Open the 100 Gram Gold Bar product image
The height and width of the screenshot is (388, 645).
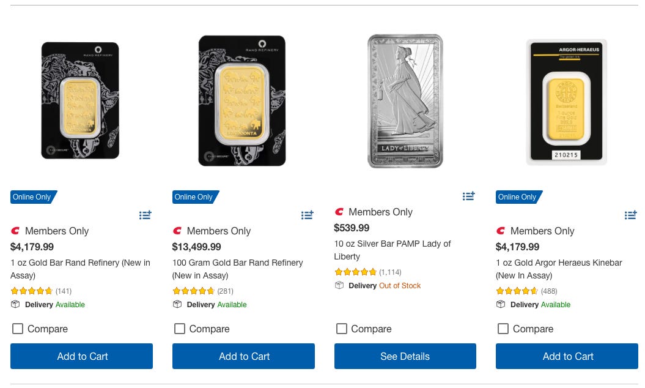(242, 101)
